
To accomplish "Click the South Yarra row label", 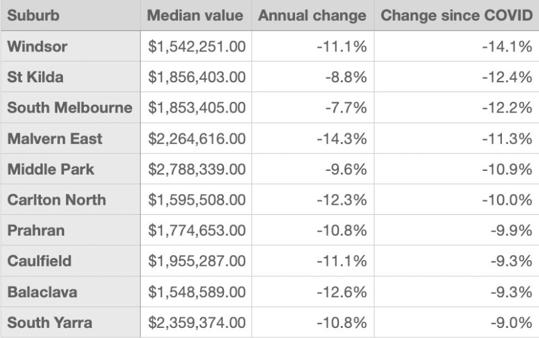I will click(x=50, y=323).
